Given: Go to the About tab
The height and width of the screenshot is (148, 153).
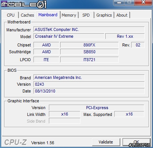Looking at the screenshot, I should 122,15.
